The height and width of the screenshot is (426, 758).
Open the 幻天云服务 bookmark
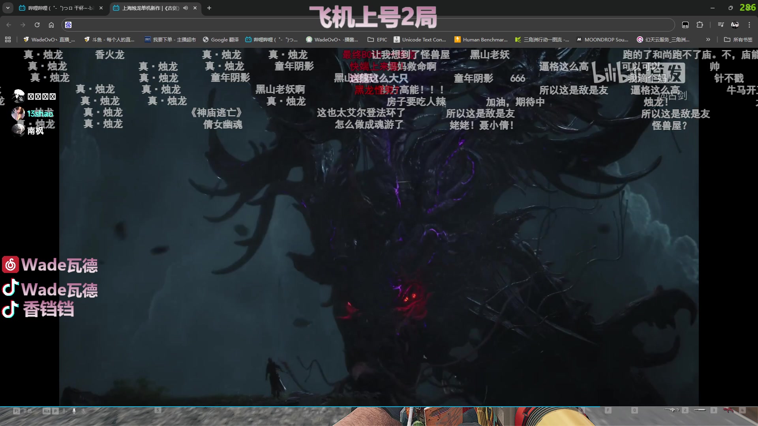tap(663, 39)
